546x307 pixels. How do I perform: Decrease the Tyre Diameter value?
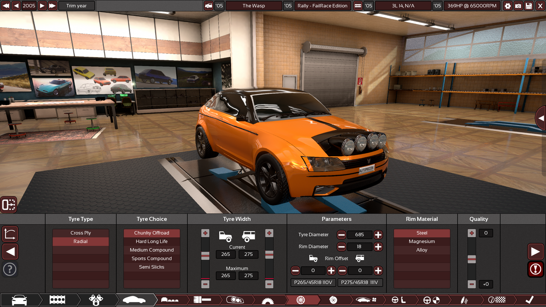tap(341, 235)
